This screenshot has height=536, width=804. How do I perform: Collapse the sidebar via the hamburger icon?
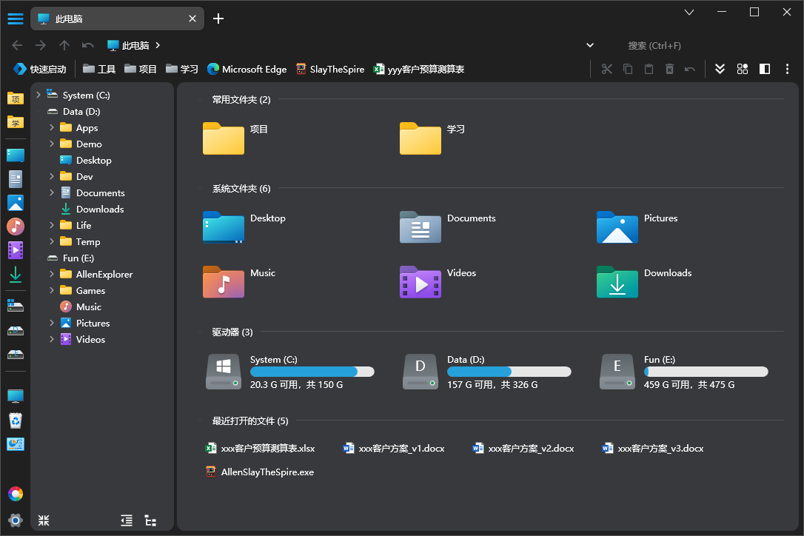coord(16,19)
